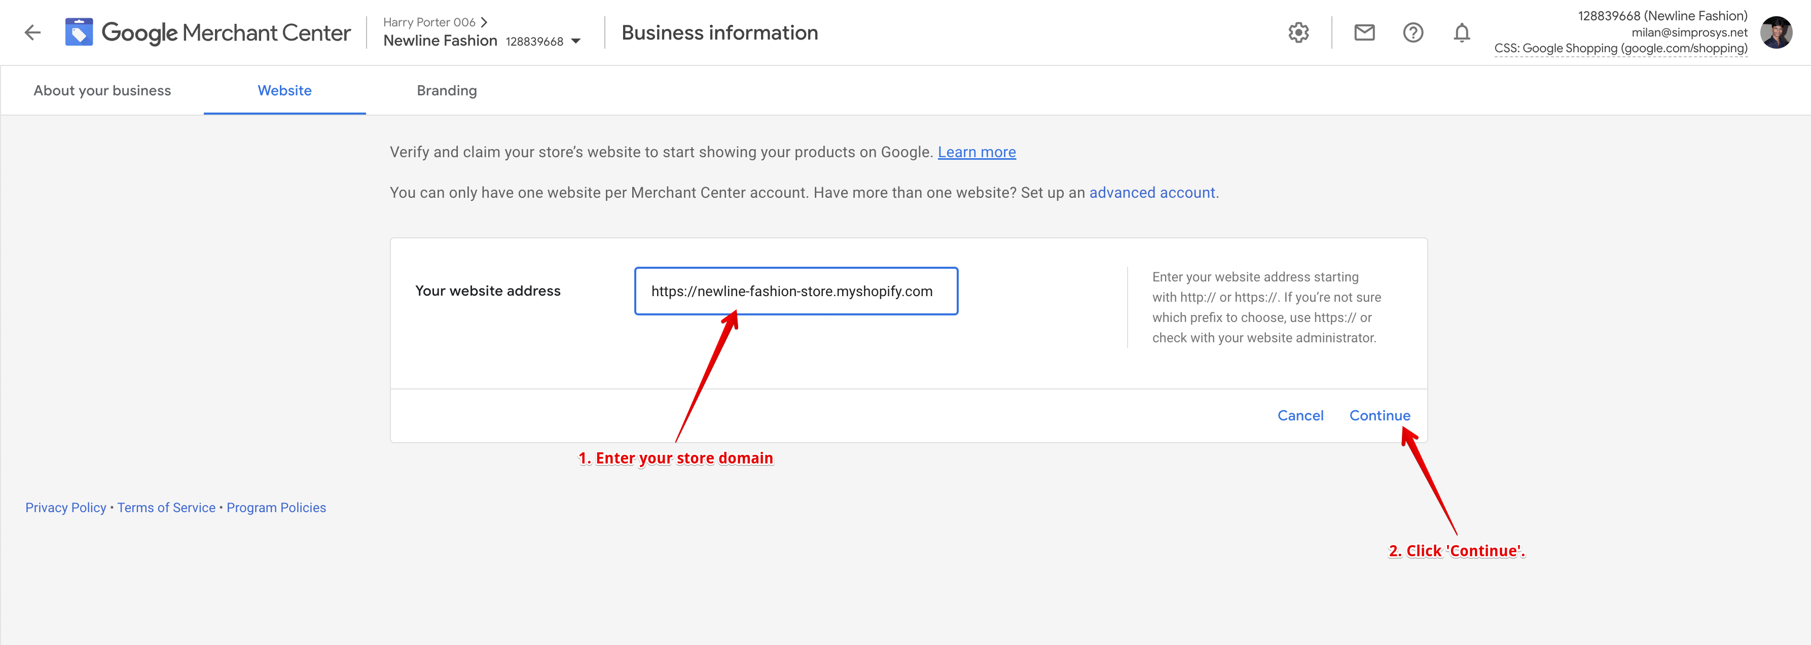Focus the website address input field
The image size is (1811, 645).
(796, 291)
